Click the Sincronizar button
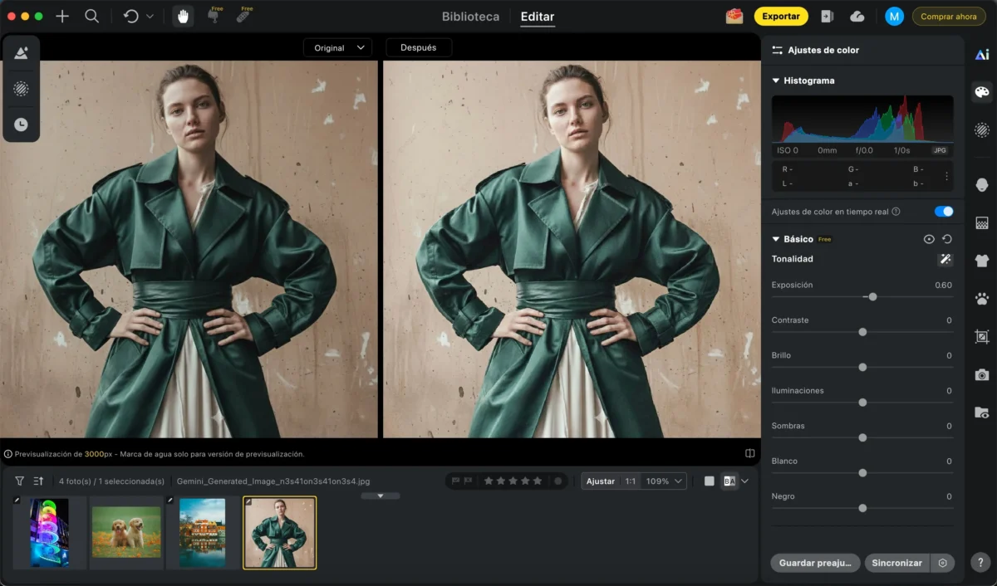Image resolution: width=997 pixels, height=586 pixels. pyautogui.click(x=896, y=563)
